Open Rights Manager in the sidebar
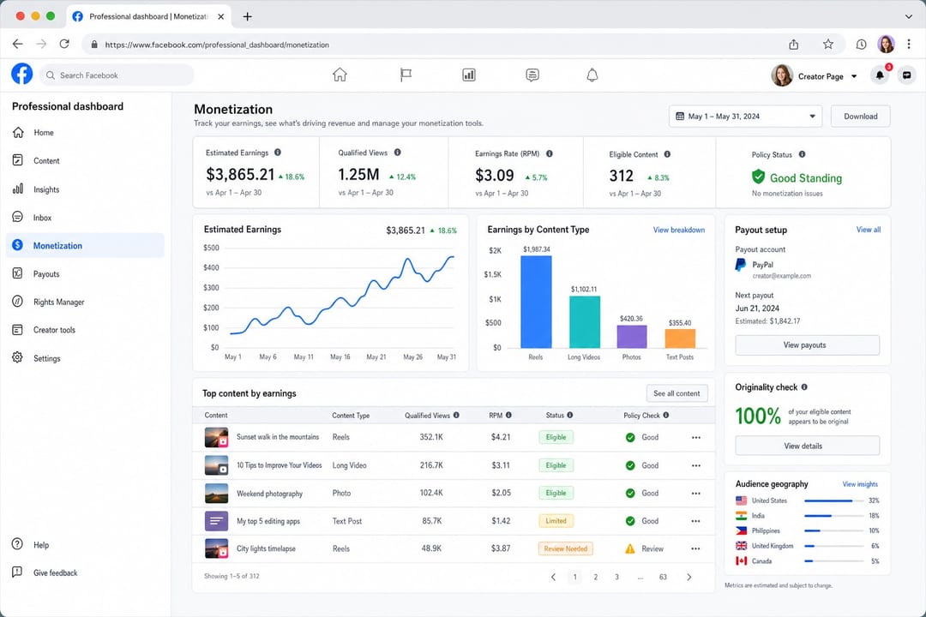This screenshot has width=926, height=617. coord(85,302)
